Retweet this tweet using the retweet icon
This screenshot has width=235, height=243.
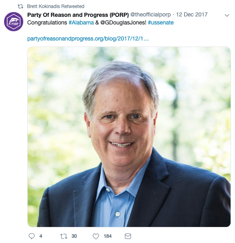coord(63,236)
